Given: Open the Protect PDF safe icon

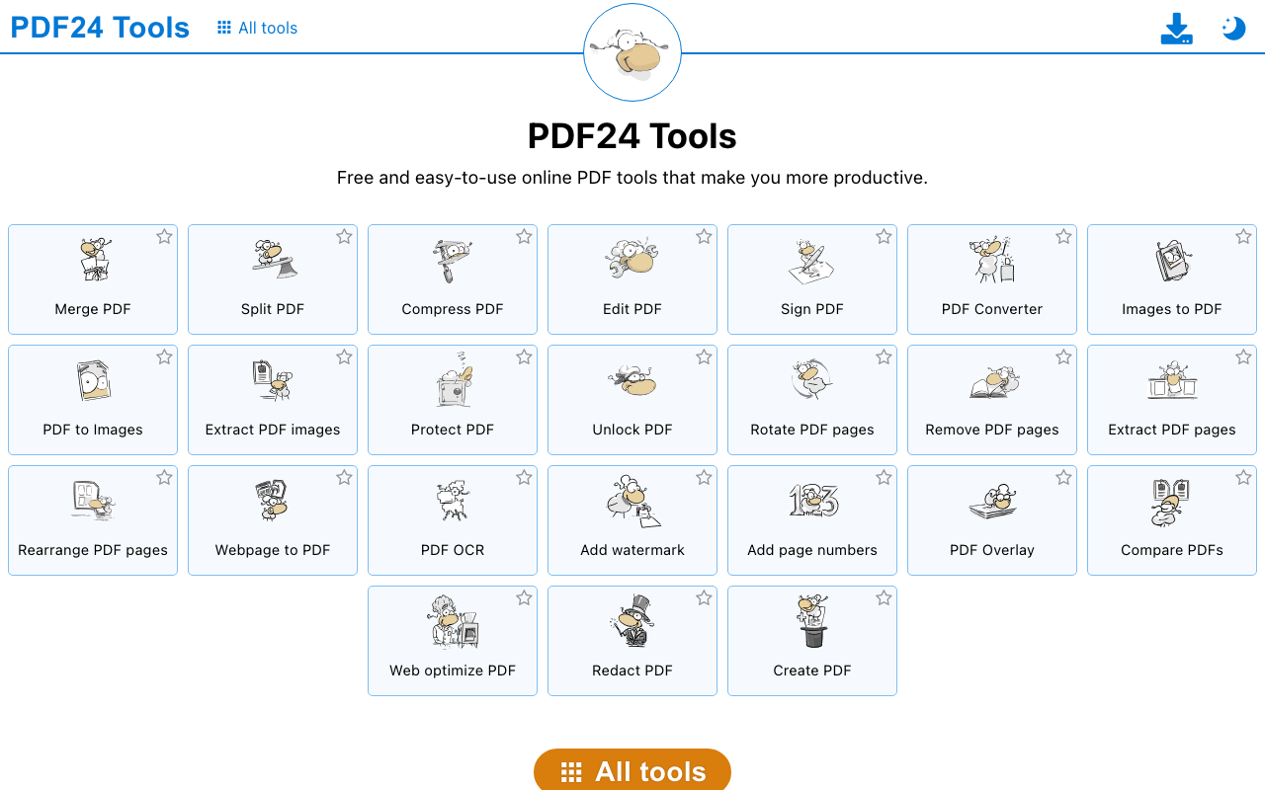Looking at the screenshot, I should click(453, 380).
